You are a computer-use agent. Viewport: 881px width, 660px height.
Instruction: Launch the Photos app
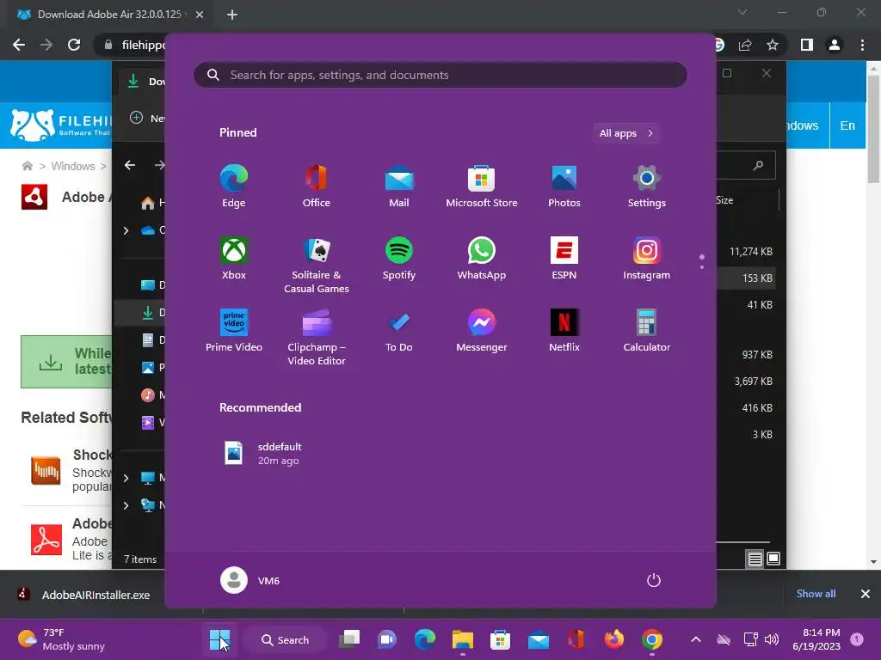(x=564, y=186)
